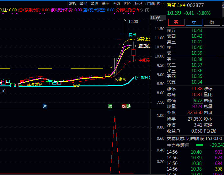Click the diamond icon after 分界线变红赚

[141, 10]
